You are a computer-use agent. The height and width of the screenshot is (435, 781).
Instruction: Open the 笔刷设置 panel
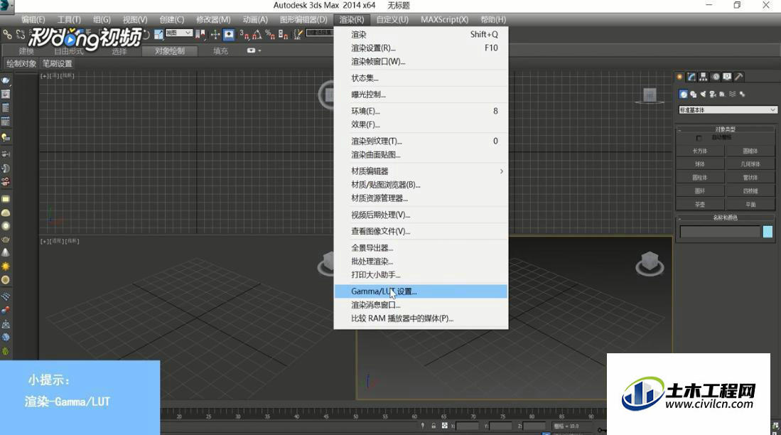click(x=58, y=64)
